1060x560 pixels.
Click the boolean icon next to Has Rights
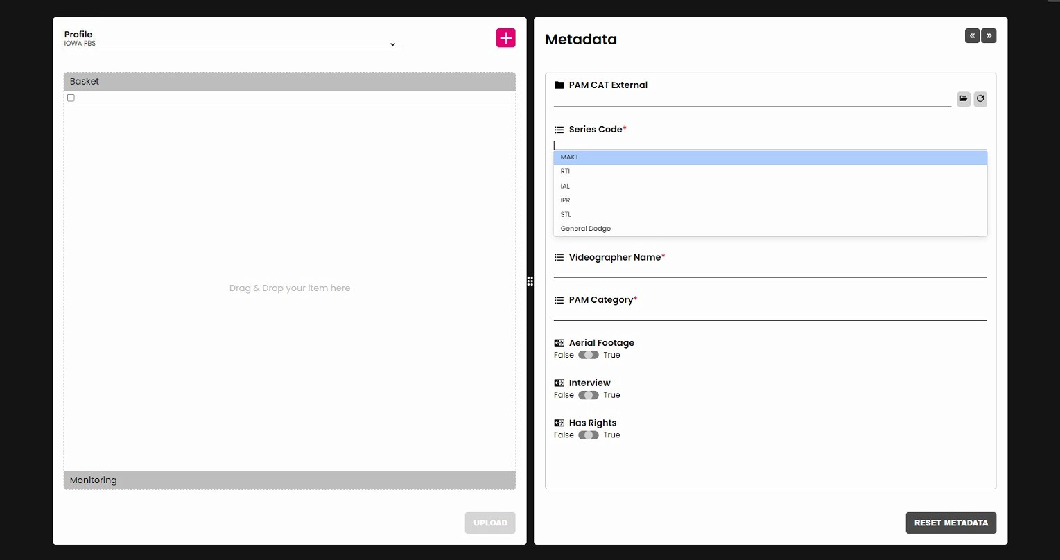click(x=559, y=423)
